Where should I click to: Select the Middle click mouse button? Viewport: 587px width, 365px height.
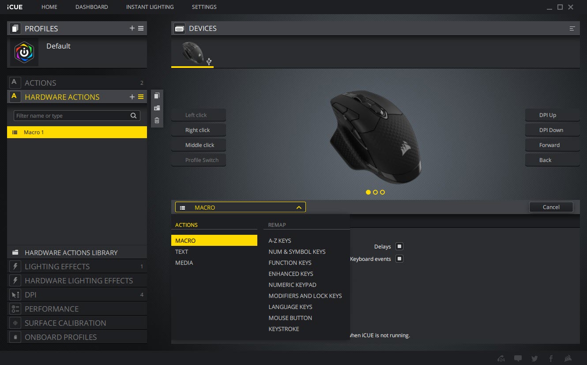click(199, 145)
